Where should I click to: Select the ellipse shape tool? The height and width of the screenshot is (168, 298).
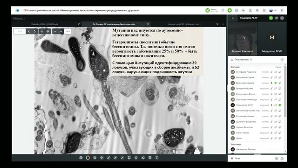point(136,158)
